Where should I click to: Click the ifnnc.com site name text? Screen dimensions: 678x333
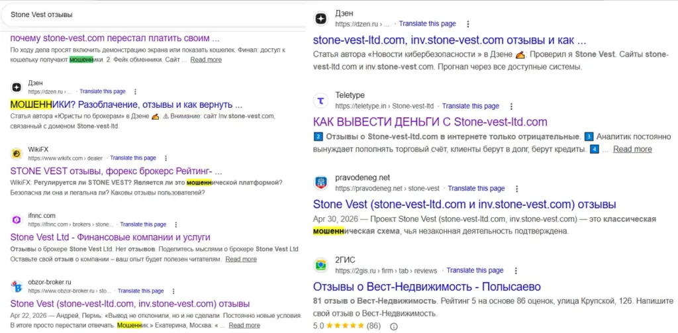pos(42,215)
